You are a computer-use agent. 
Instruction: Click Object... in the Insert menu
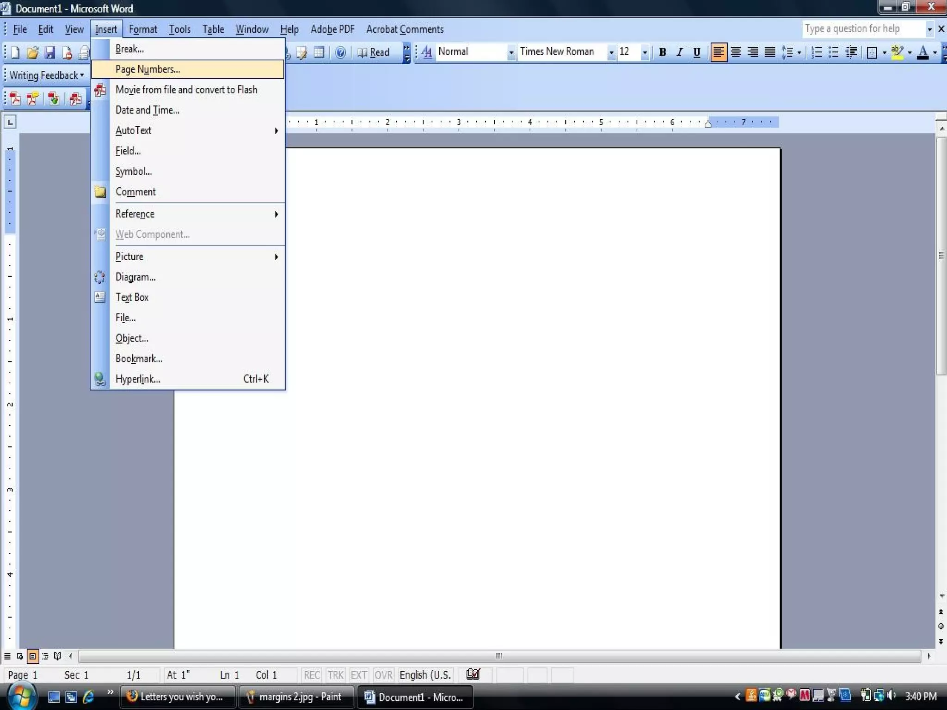(188, 338)
